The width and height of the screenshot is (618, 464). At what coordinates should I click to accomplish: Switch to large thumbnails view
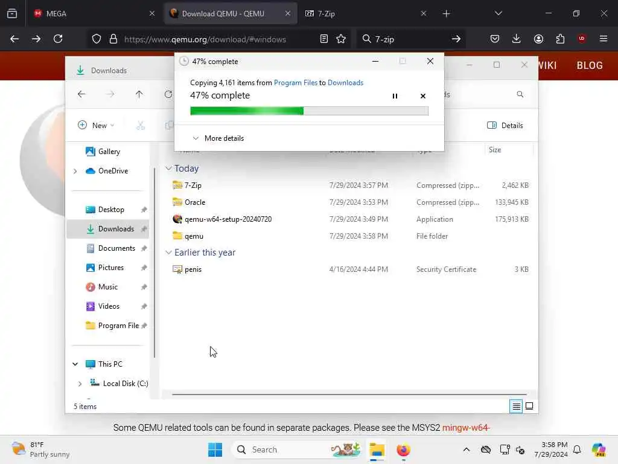tap(529, 406)
